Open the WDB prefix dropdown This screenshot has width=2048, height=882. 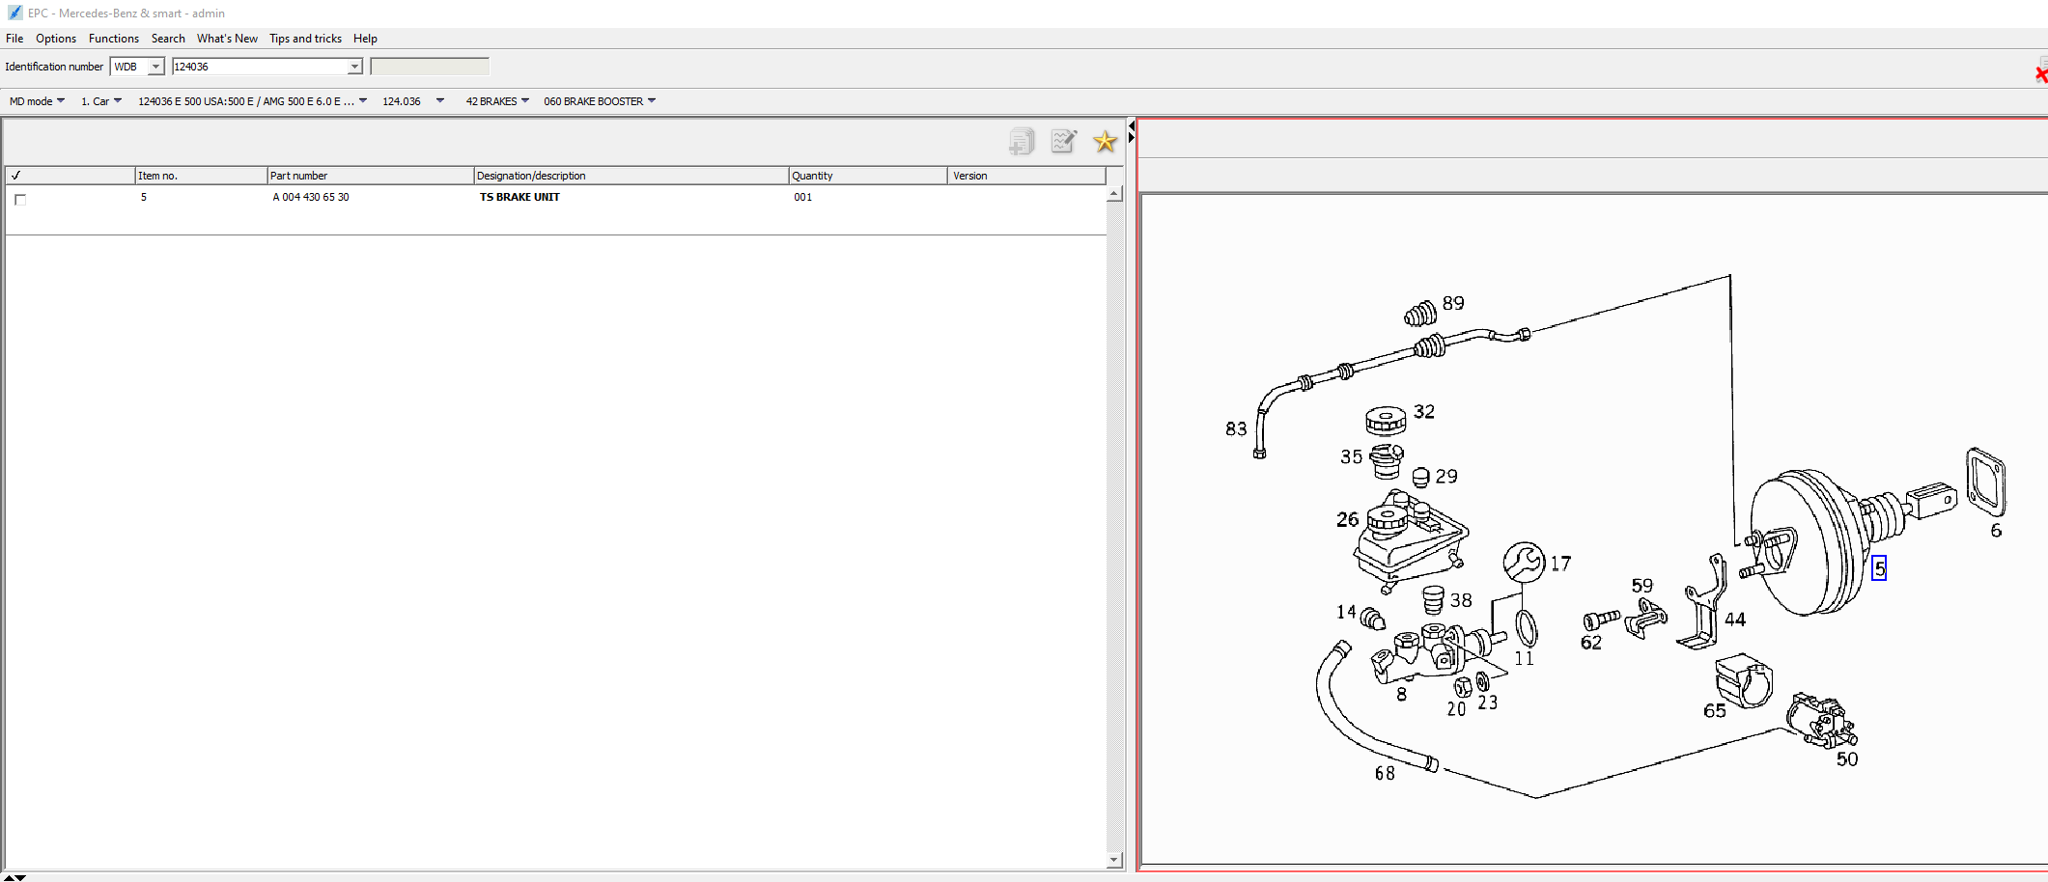pyautogui.click(x=155, y=67)
